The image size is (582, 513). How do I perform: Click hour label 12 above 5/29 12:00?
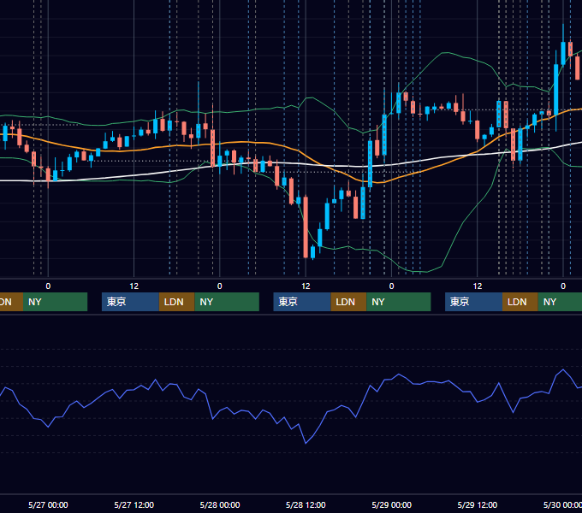pyautogui.click(x=478, y=286)
